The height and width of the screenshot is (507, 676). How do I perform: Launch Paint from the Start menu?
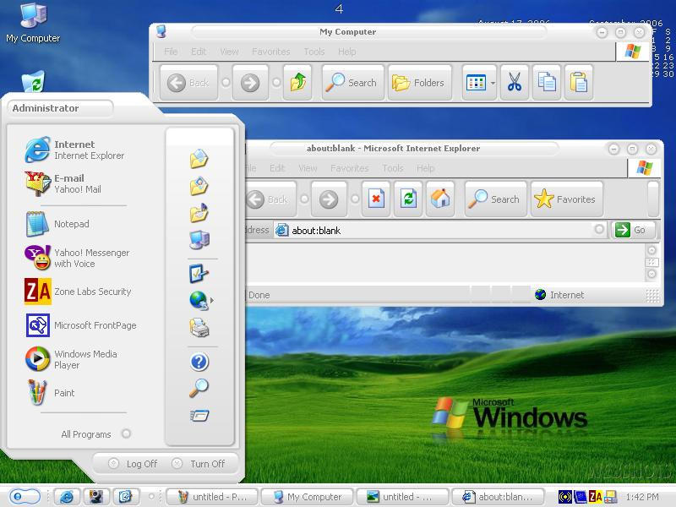point(51,393)
